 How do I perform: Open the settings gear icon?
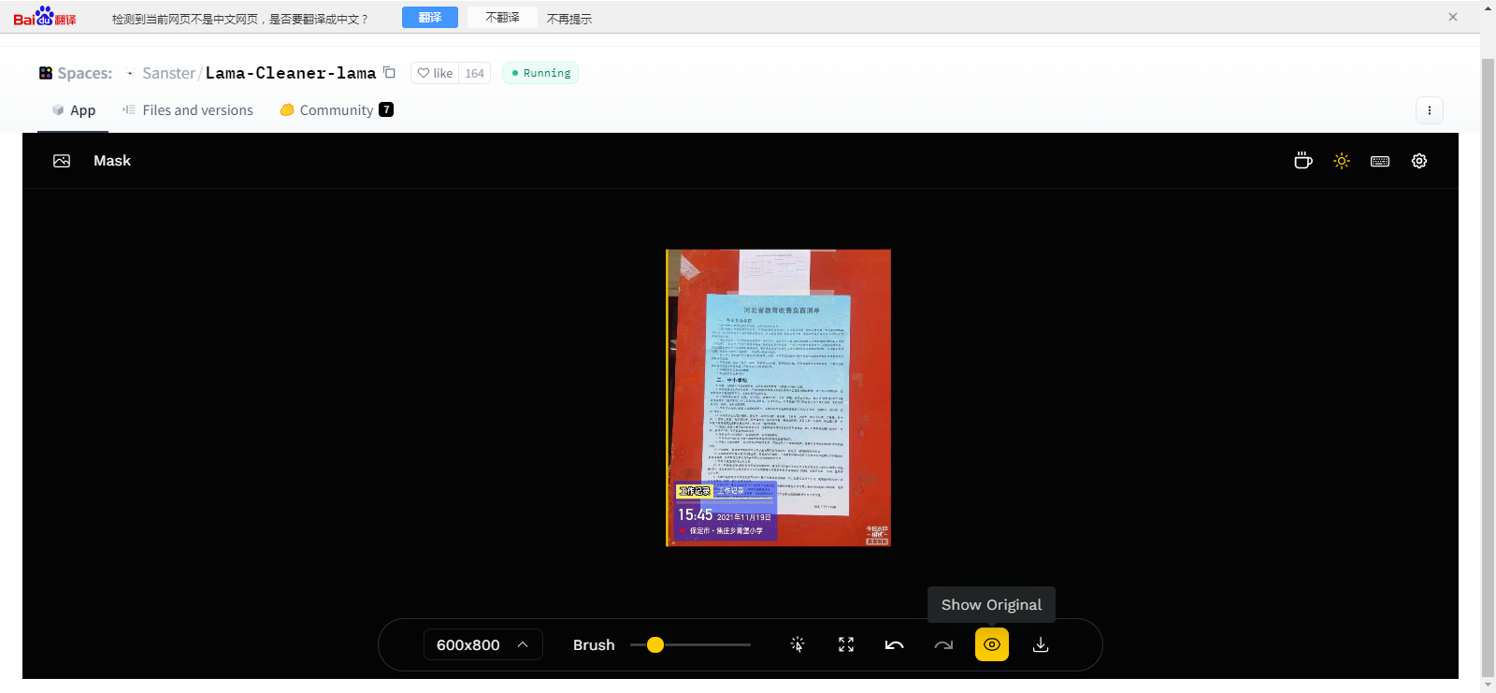[1419, 161]
